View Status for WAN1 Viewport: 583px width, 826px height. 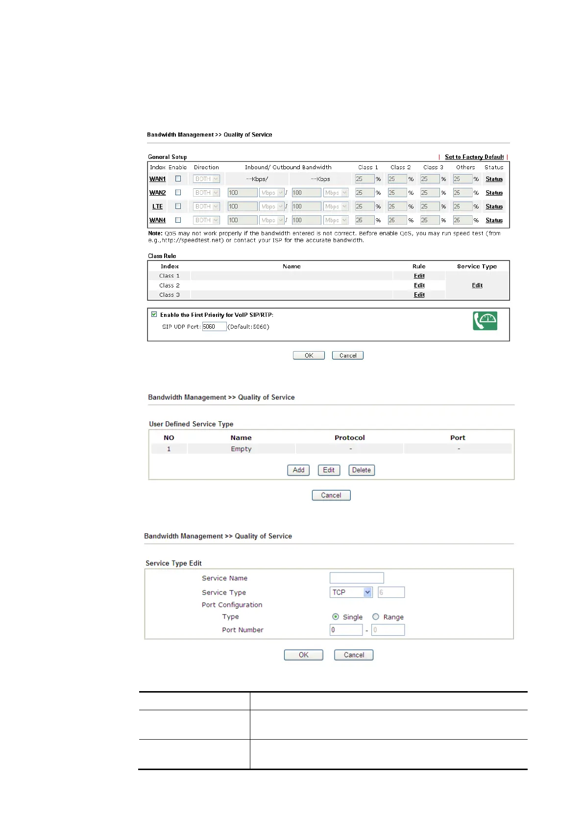(x=494, y=179)
